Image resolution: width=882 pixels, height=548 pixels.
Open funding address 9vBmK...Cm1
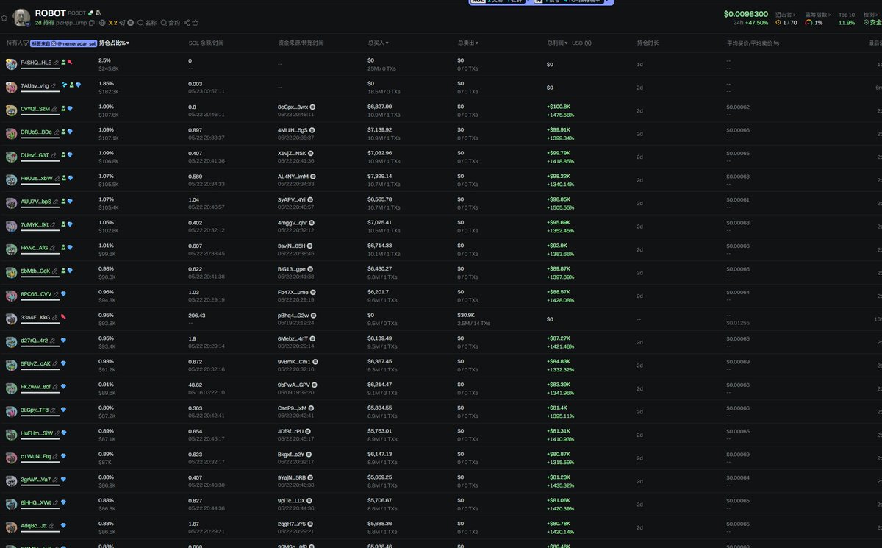point(294,362)
